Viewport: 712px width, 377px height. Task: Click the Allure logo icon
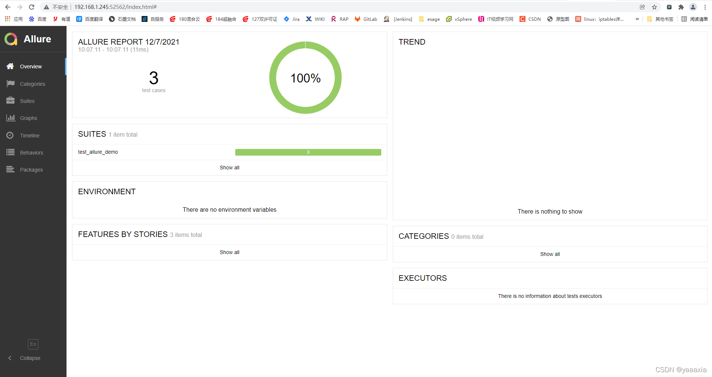coord(11,39)
